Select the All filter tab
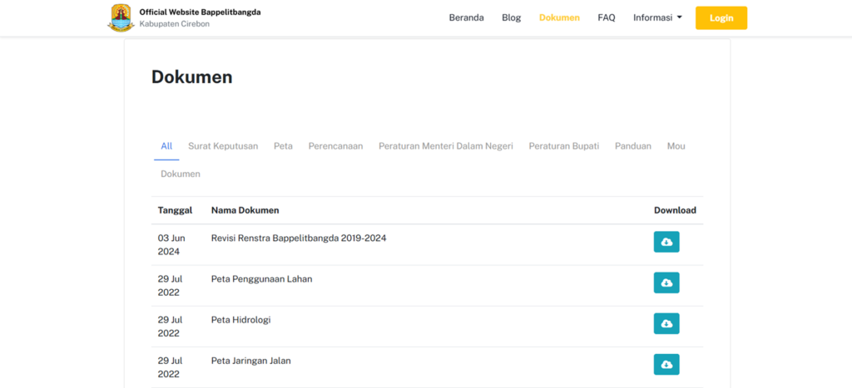The width and height of the screenshot is (852, 388). click(166, 146)
